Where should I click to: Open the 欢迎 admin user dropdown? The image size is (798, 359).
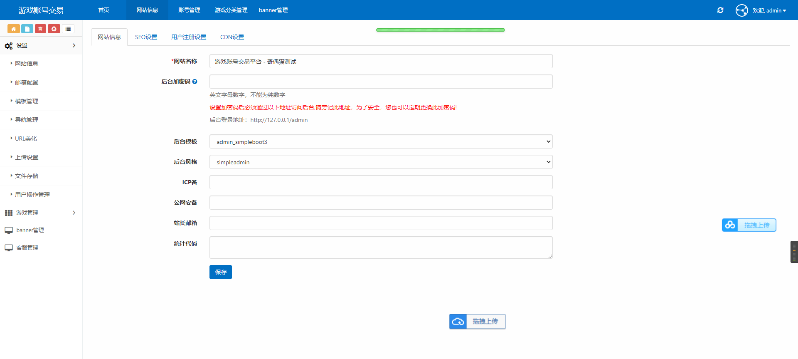(x=769, y=10)
